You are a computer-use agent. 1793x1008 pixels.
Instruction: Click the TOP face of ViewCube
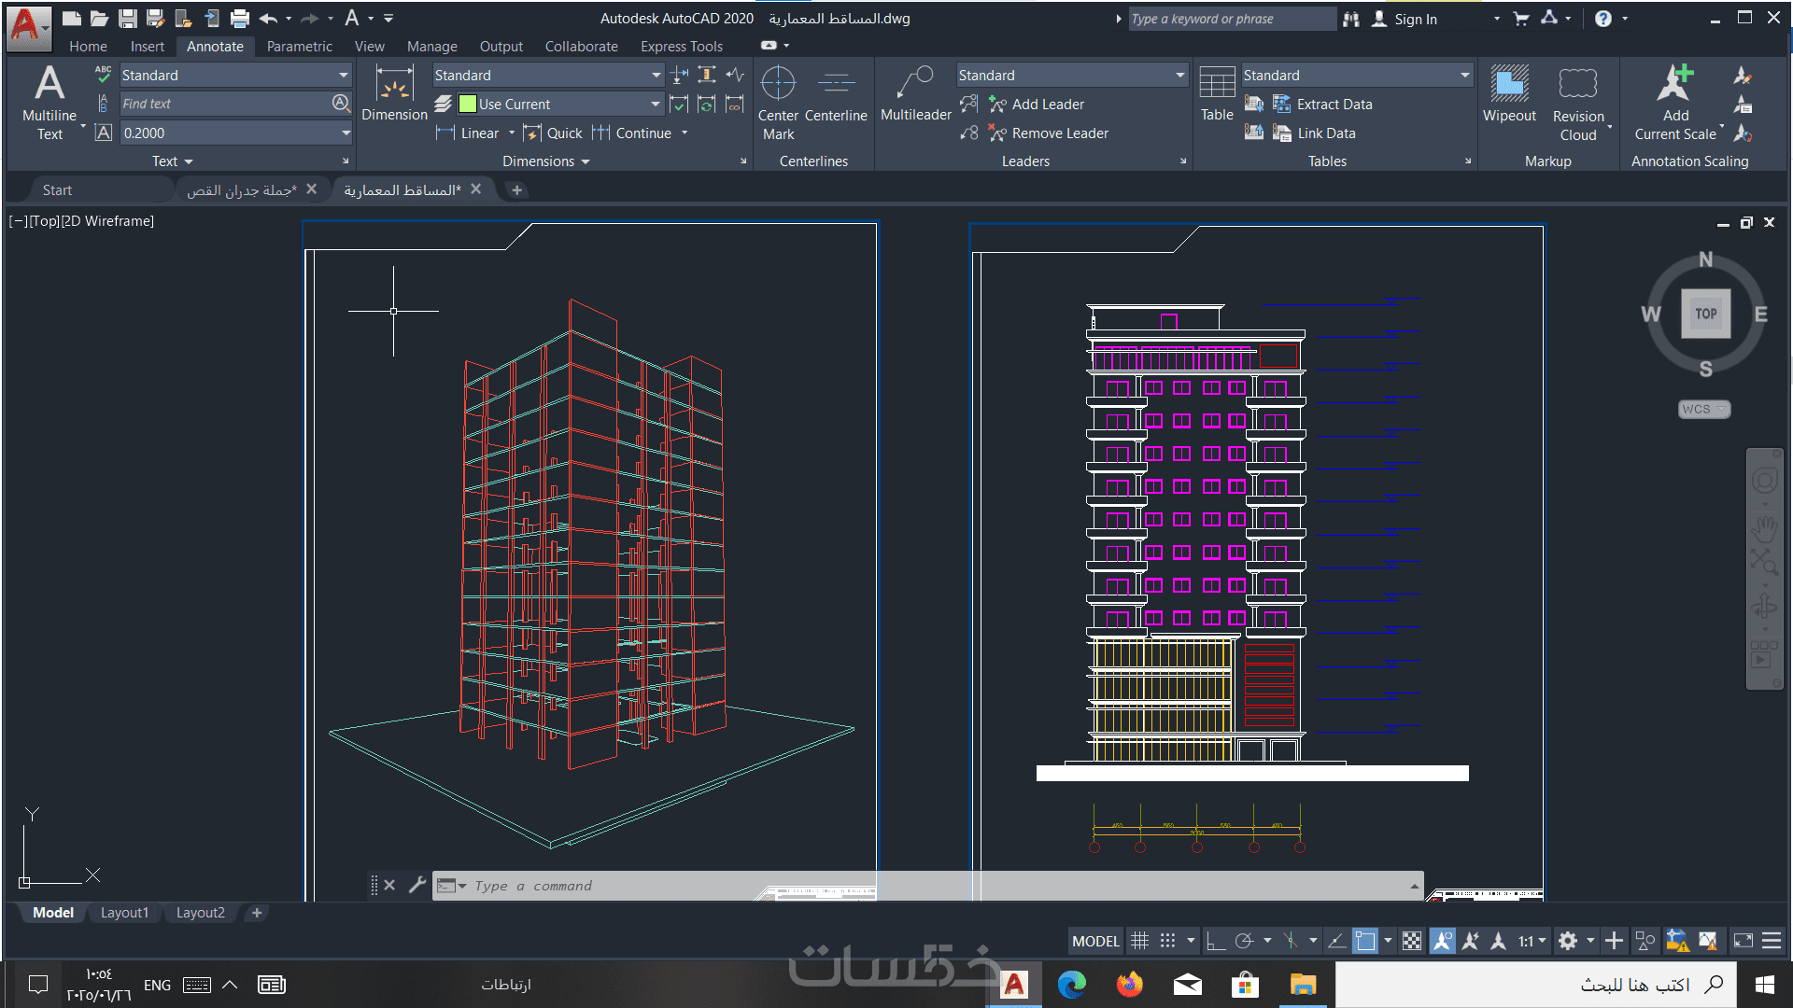(x=1705, y=314)
